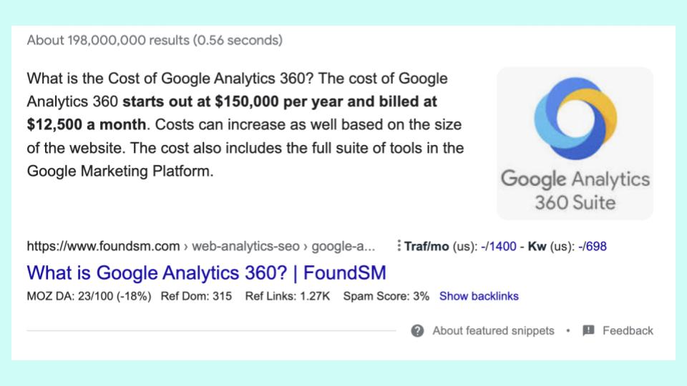Click the Show backlinks link
687x386 pixels.
[x=479, y=296]
